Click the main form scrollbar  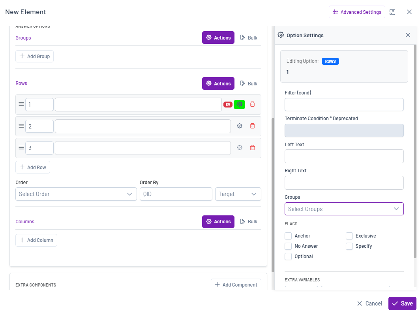coord(273,195)
